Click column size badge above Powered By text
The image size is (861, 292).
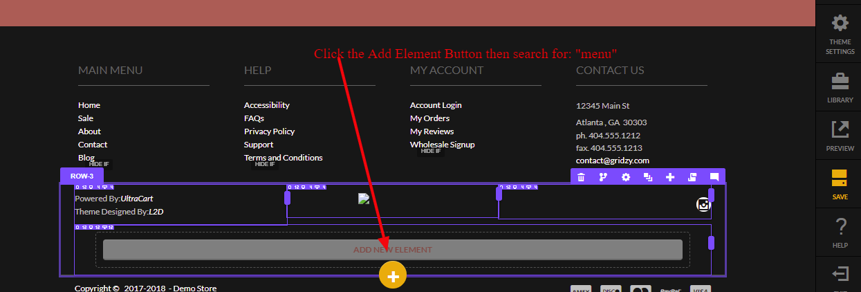click(94, 187)
